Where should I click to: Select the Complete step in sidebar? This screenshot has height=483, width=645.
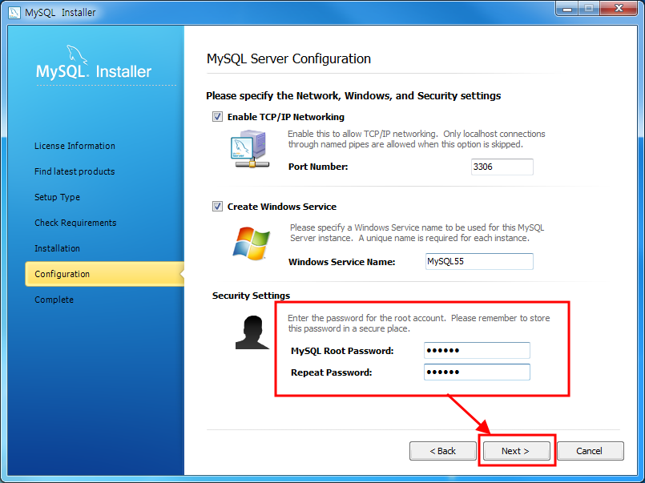coord(54,300)
